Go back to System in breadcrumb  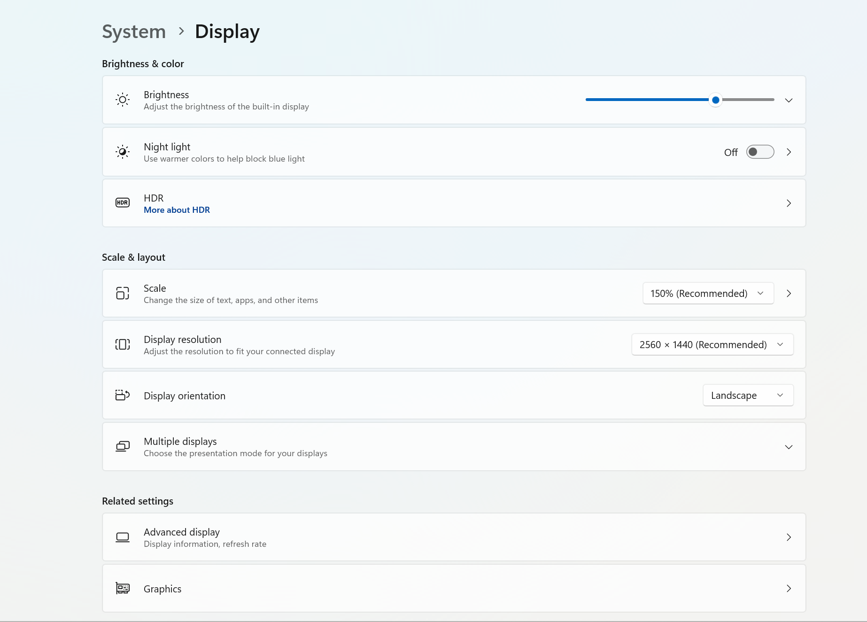pos(134,31)
